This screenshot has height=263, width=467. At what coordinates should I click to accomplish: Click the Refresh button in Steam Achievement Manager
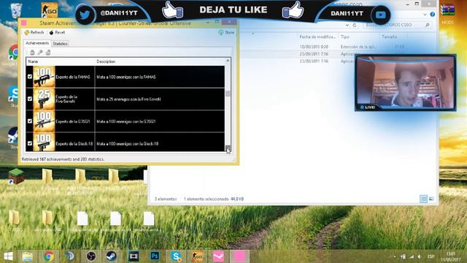[x=34, y=32]
